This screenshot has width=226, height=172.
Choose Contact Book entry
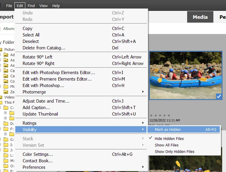tap(82, 161)
